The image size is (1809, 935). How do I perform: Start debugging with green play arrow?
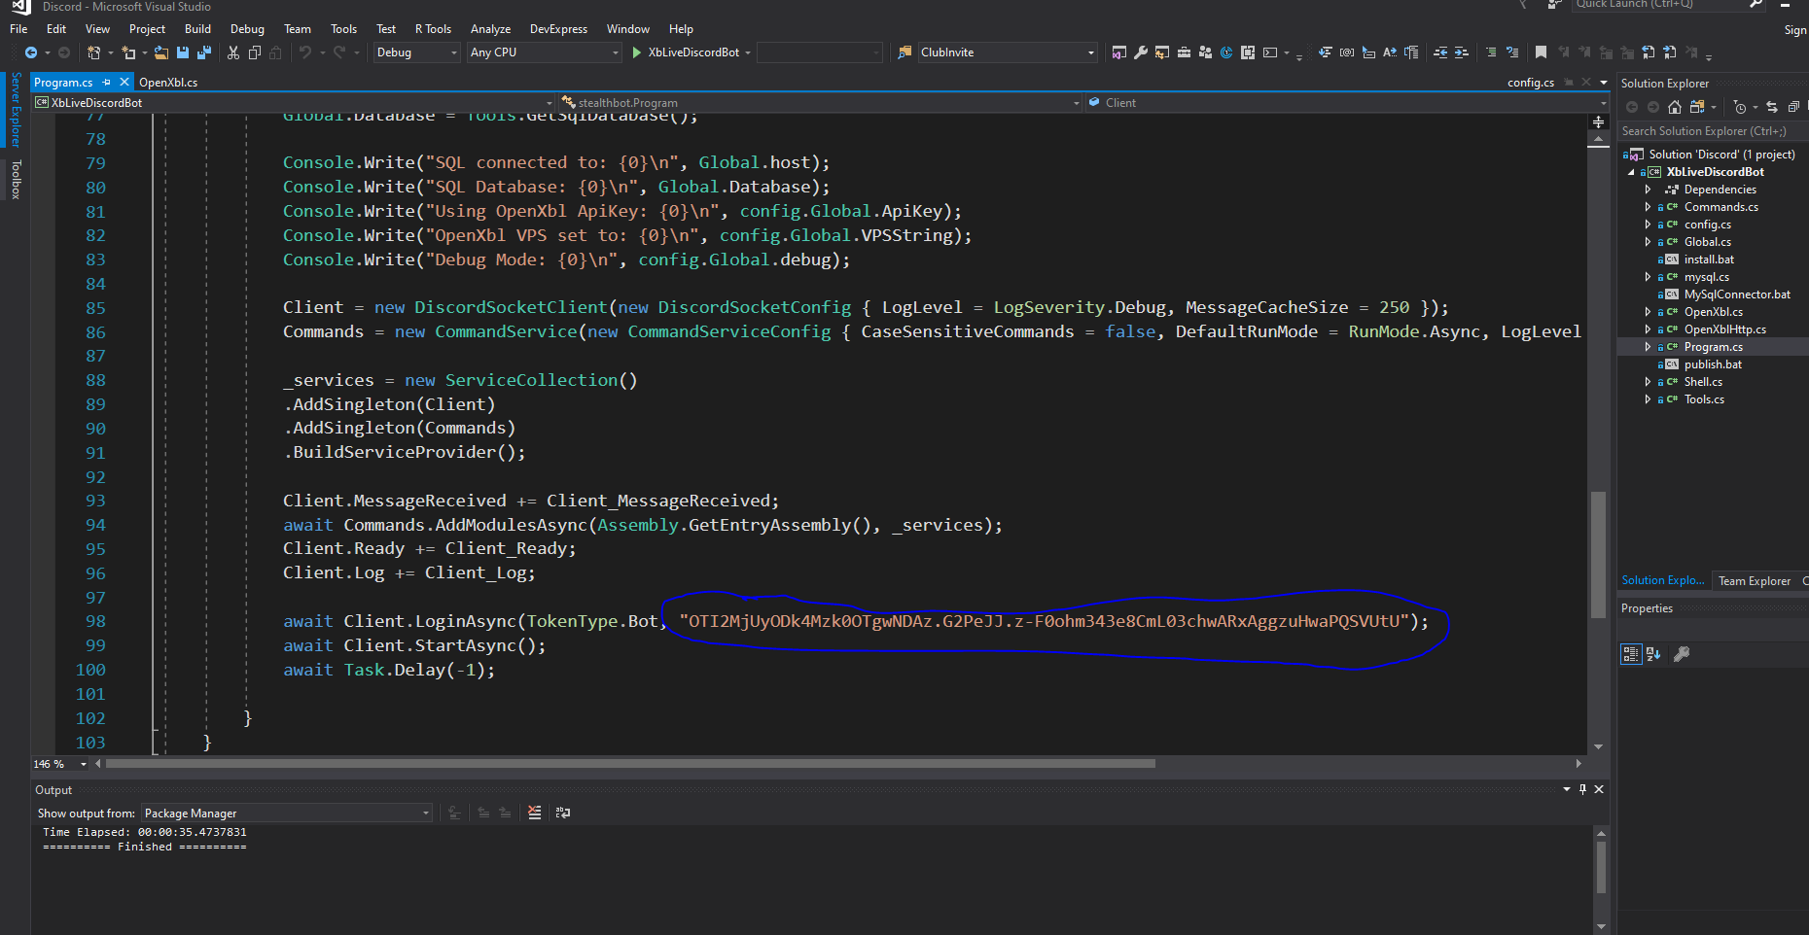point(637,52)
